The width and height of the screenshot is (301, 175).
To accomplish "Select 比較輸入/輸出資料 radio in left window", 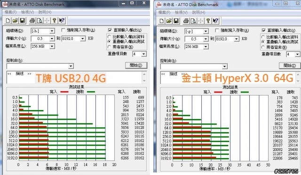I will point(109,37).
